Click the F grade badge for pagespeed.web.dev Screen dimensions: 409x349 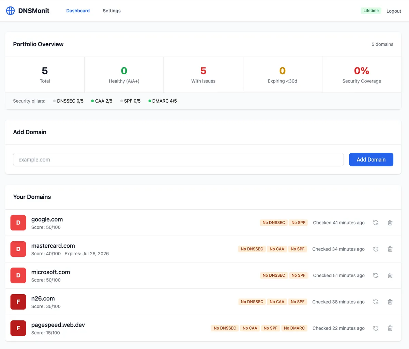18,328
